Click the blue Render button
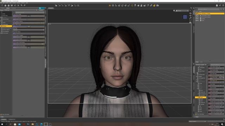This screenshot has width=225, height=126. 41,8
